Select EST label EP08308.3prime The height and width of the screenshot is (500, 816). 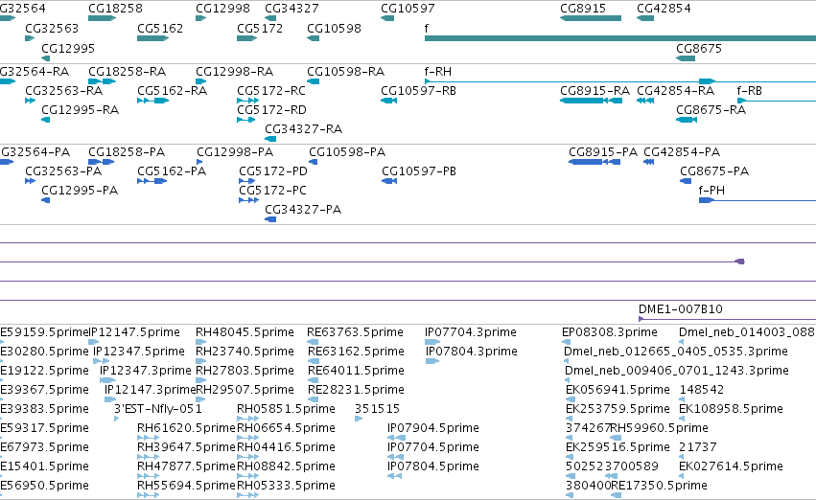point(610,332)
